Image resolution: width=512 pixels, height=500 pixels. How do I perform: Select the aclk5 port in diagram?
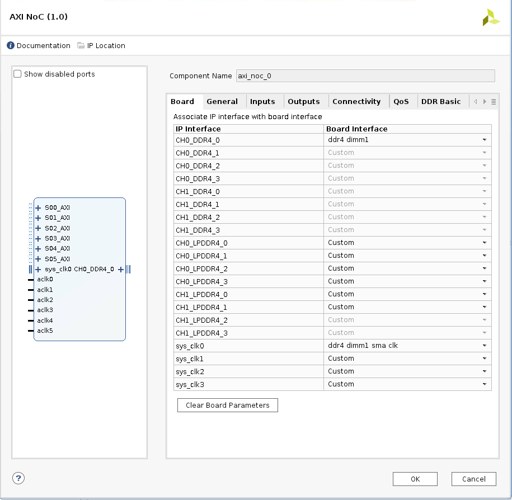point(45,331)
